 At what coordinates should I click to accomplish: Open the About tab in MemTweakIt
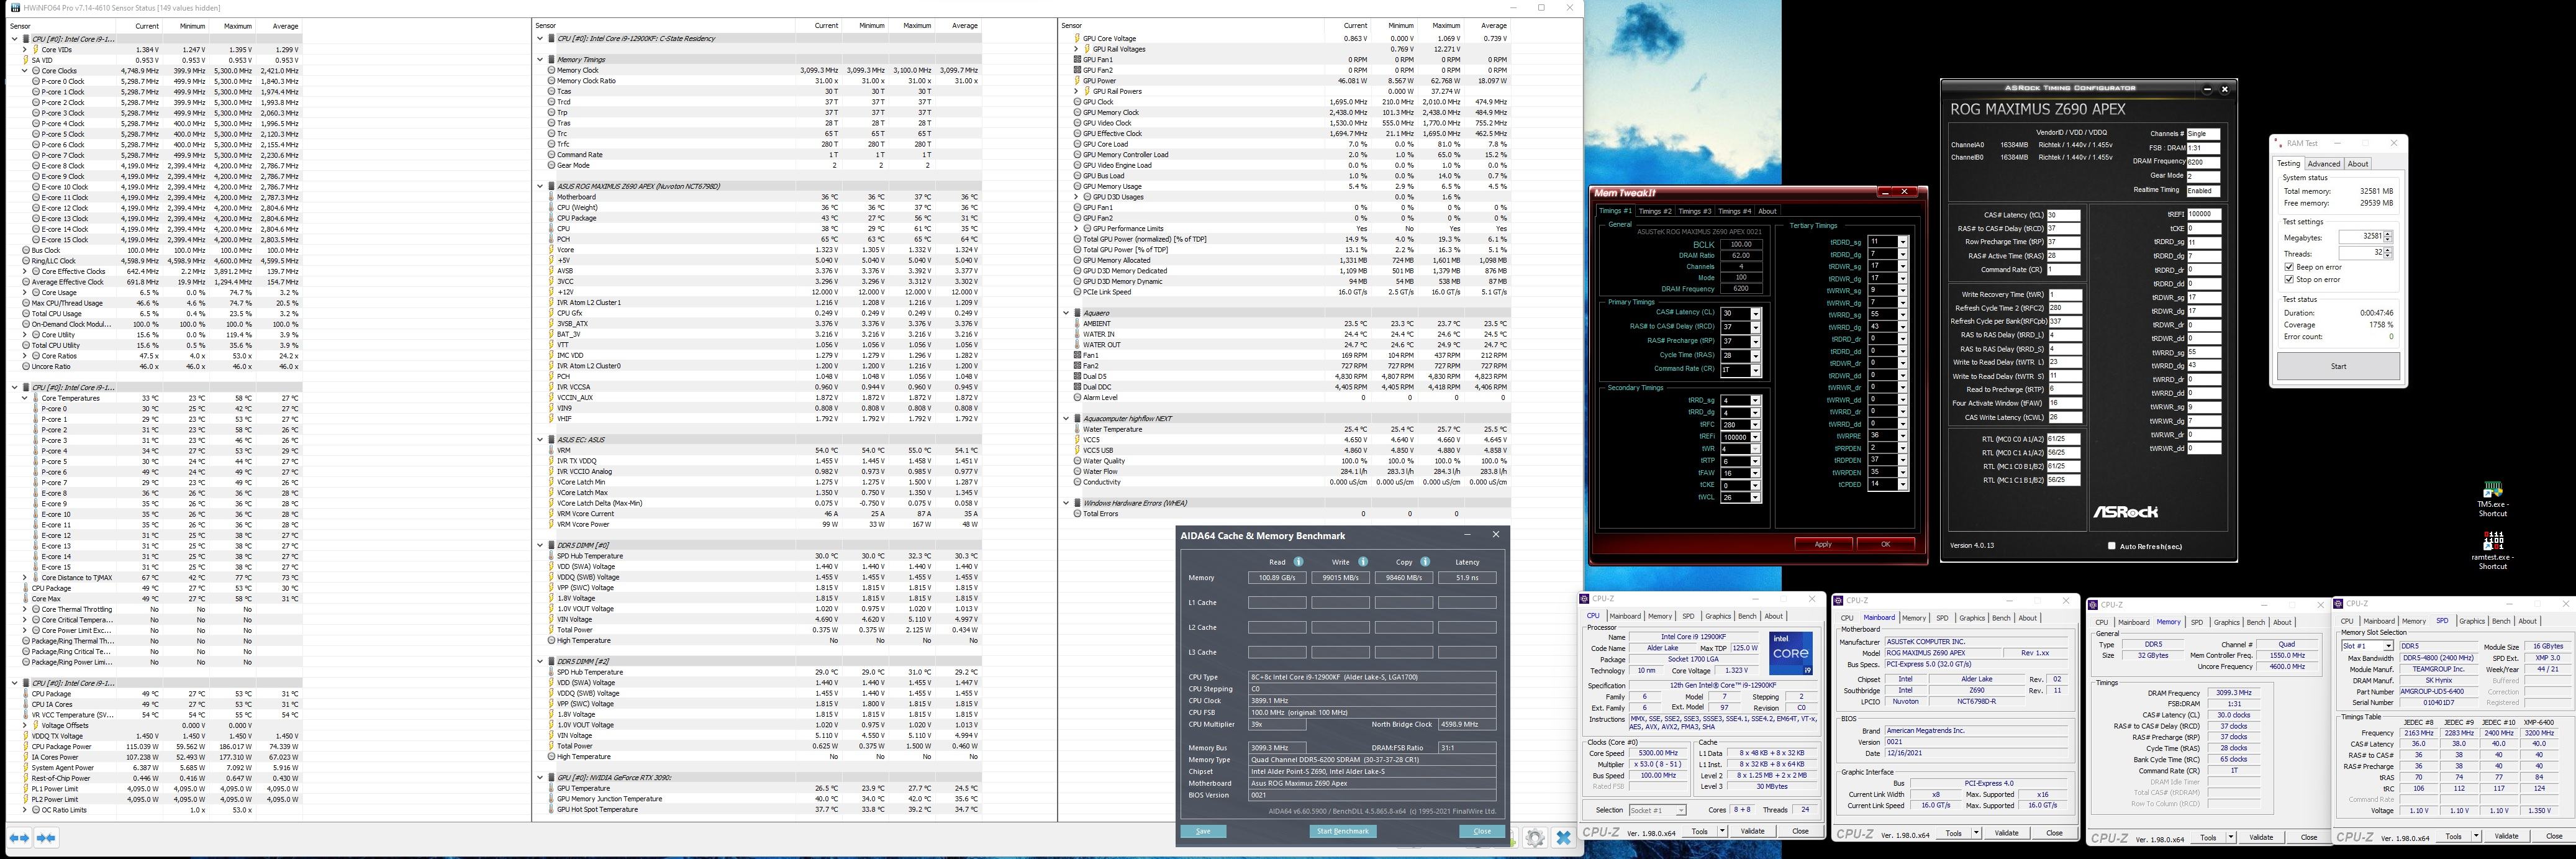click(x=1768, y=211)
